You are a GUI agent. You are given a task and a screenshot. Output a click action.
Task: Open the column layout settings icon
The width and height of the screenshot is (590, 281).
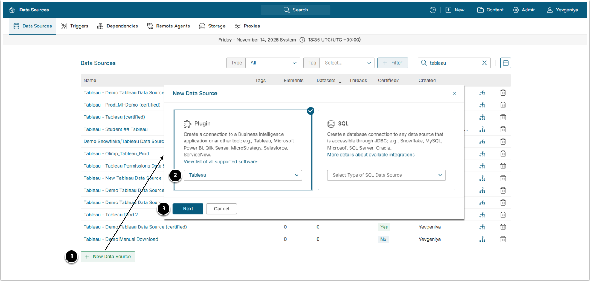505,63
